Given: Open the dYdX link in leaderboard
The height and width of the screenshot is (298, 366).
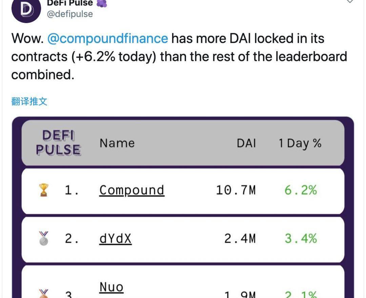Looking at the screenshot, I should (x=115, y=239).
